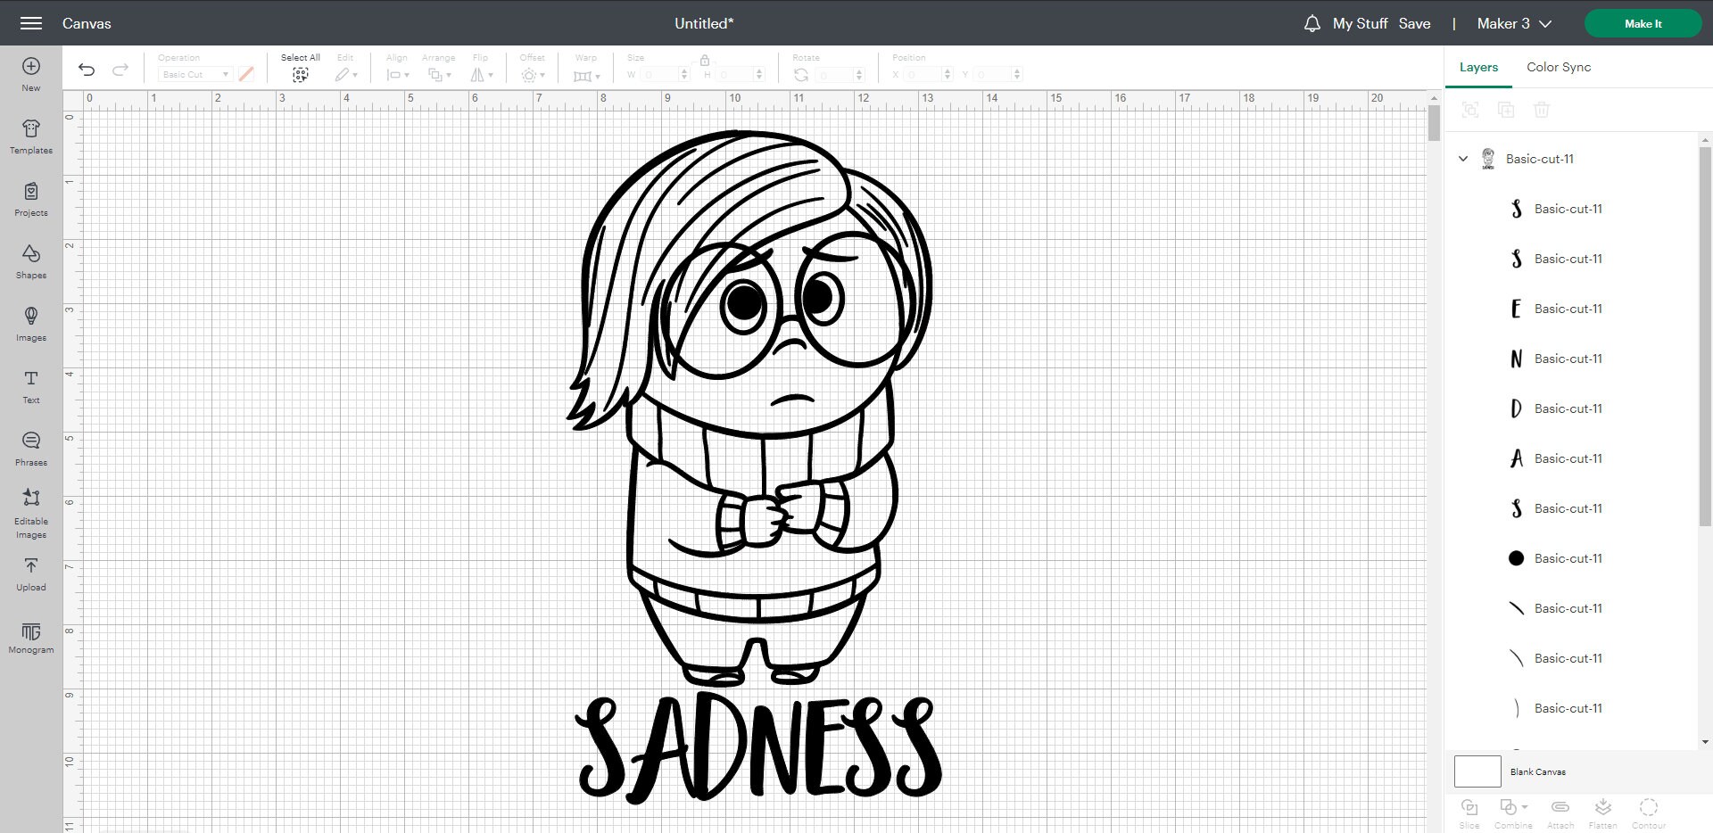Click the operation color swatch next to Basic Cut
This screenshot has width=1713, height=833.
point(246,74)
